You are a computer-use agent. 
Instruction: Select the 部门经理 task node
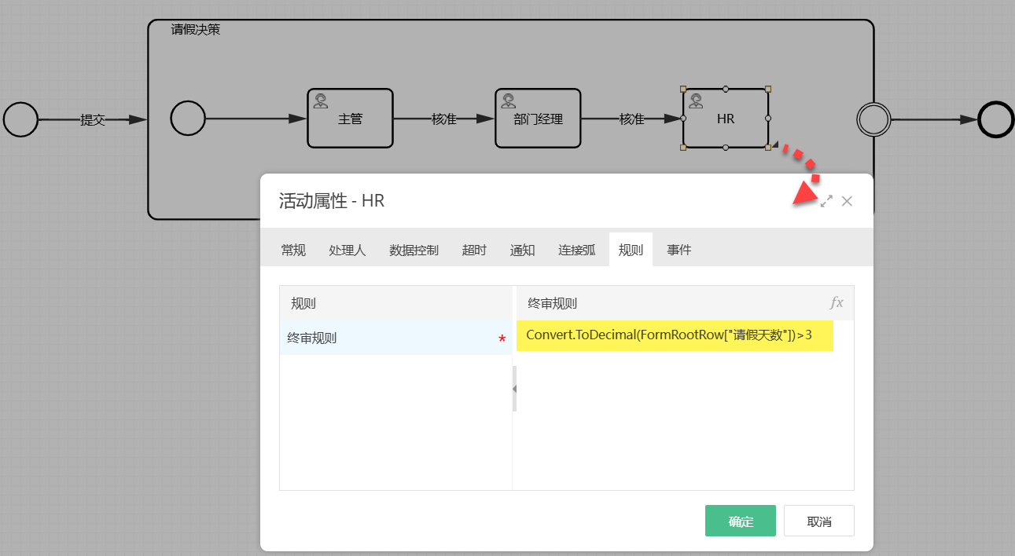pos(538,119)
